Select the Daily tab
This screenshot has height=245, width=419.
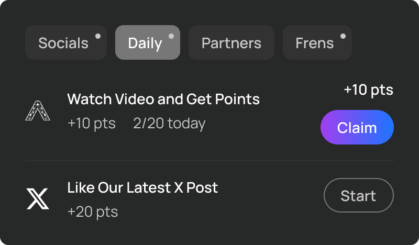pyautogui.click(x=145, y=43)
